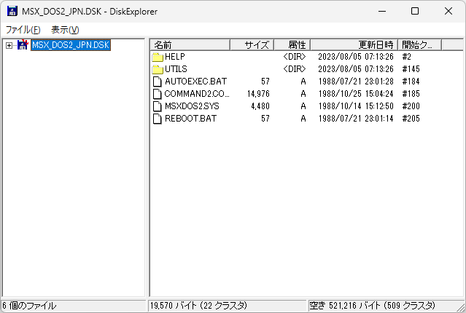Sort by the 属性 column header
Viewport: 466px width, 313px height.
(x=292, y=45)
